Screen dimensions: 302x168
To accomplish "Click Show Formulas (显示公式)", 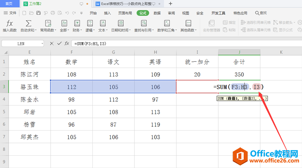I will point(283,30).
